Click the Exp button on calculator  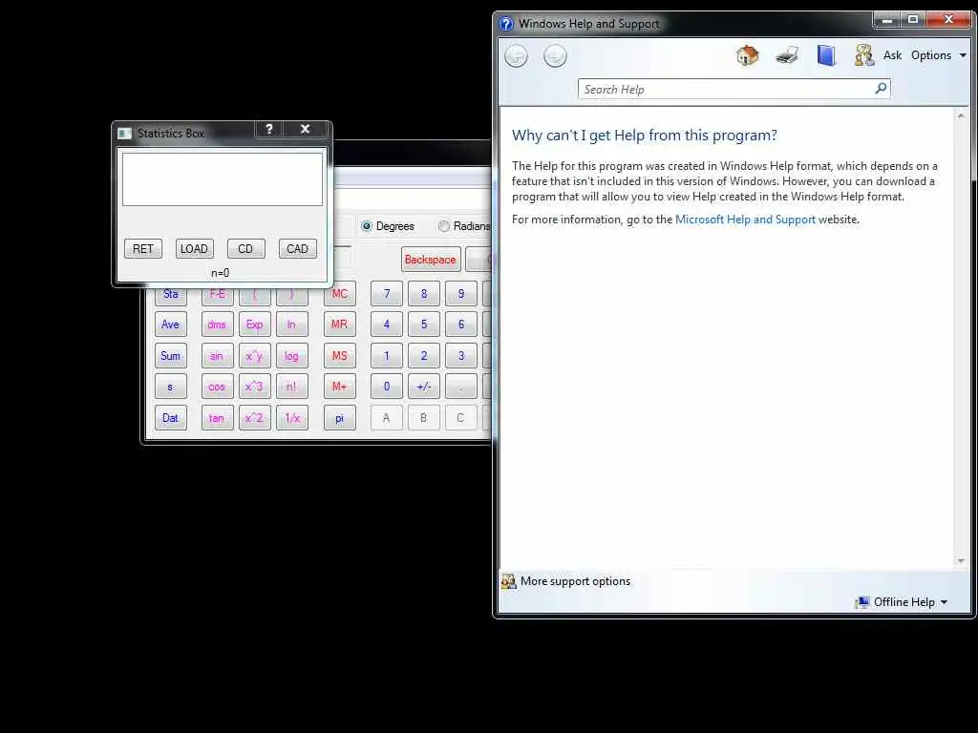[x=254, y=325]
